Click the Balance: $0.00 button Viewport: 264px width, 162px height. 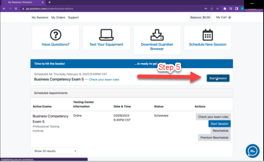click(x=200, y=18)
